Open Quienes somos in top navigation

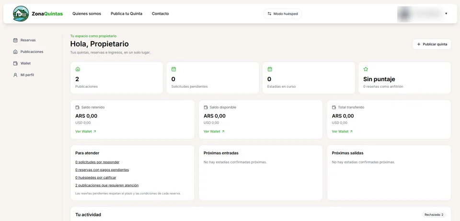coord(87,14)
